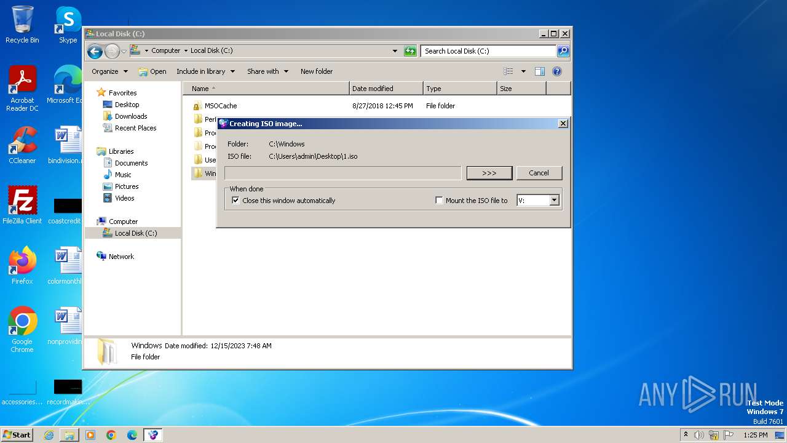The width and height of the screenshot is (787, 443).
Task: Open Documents library
Action: point(125,163)
